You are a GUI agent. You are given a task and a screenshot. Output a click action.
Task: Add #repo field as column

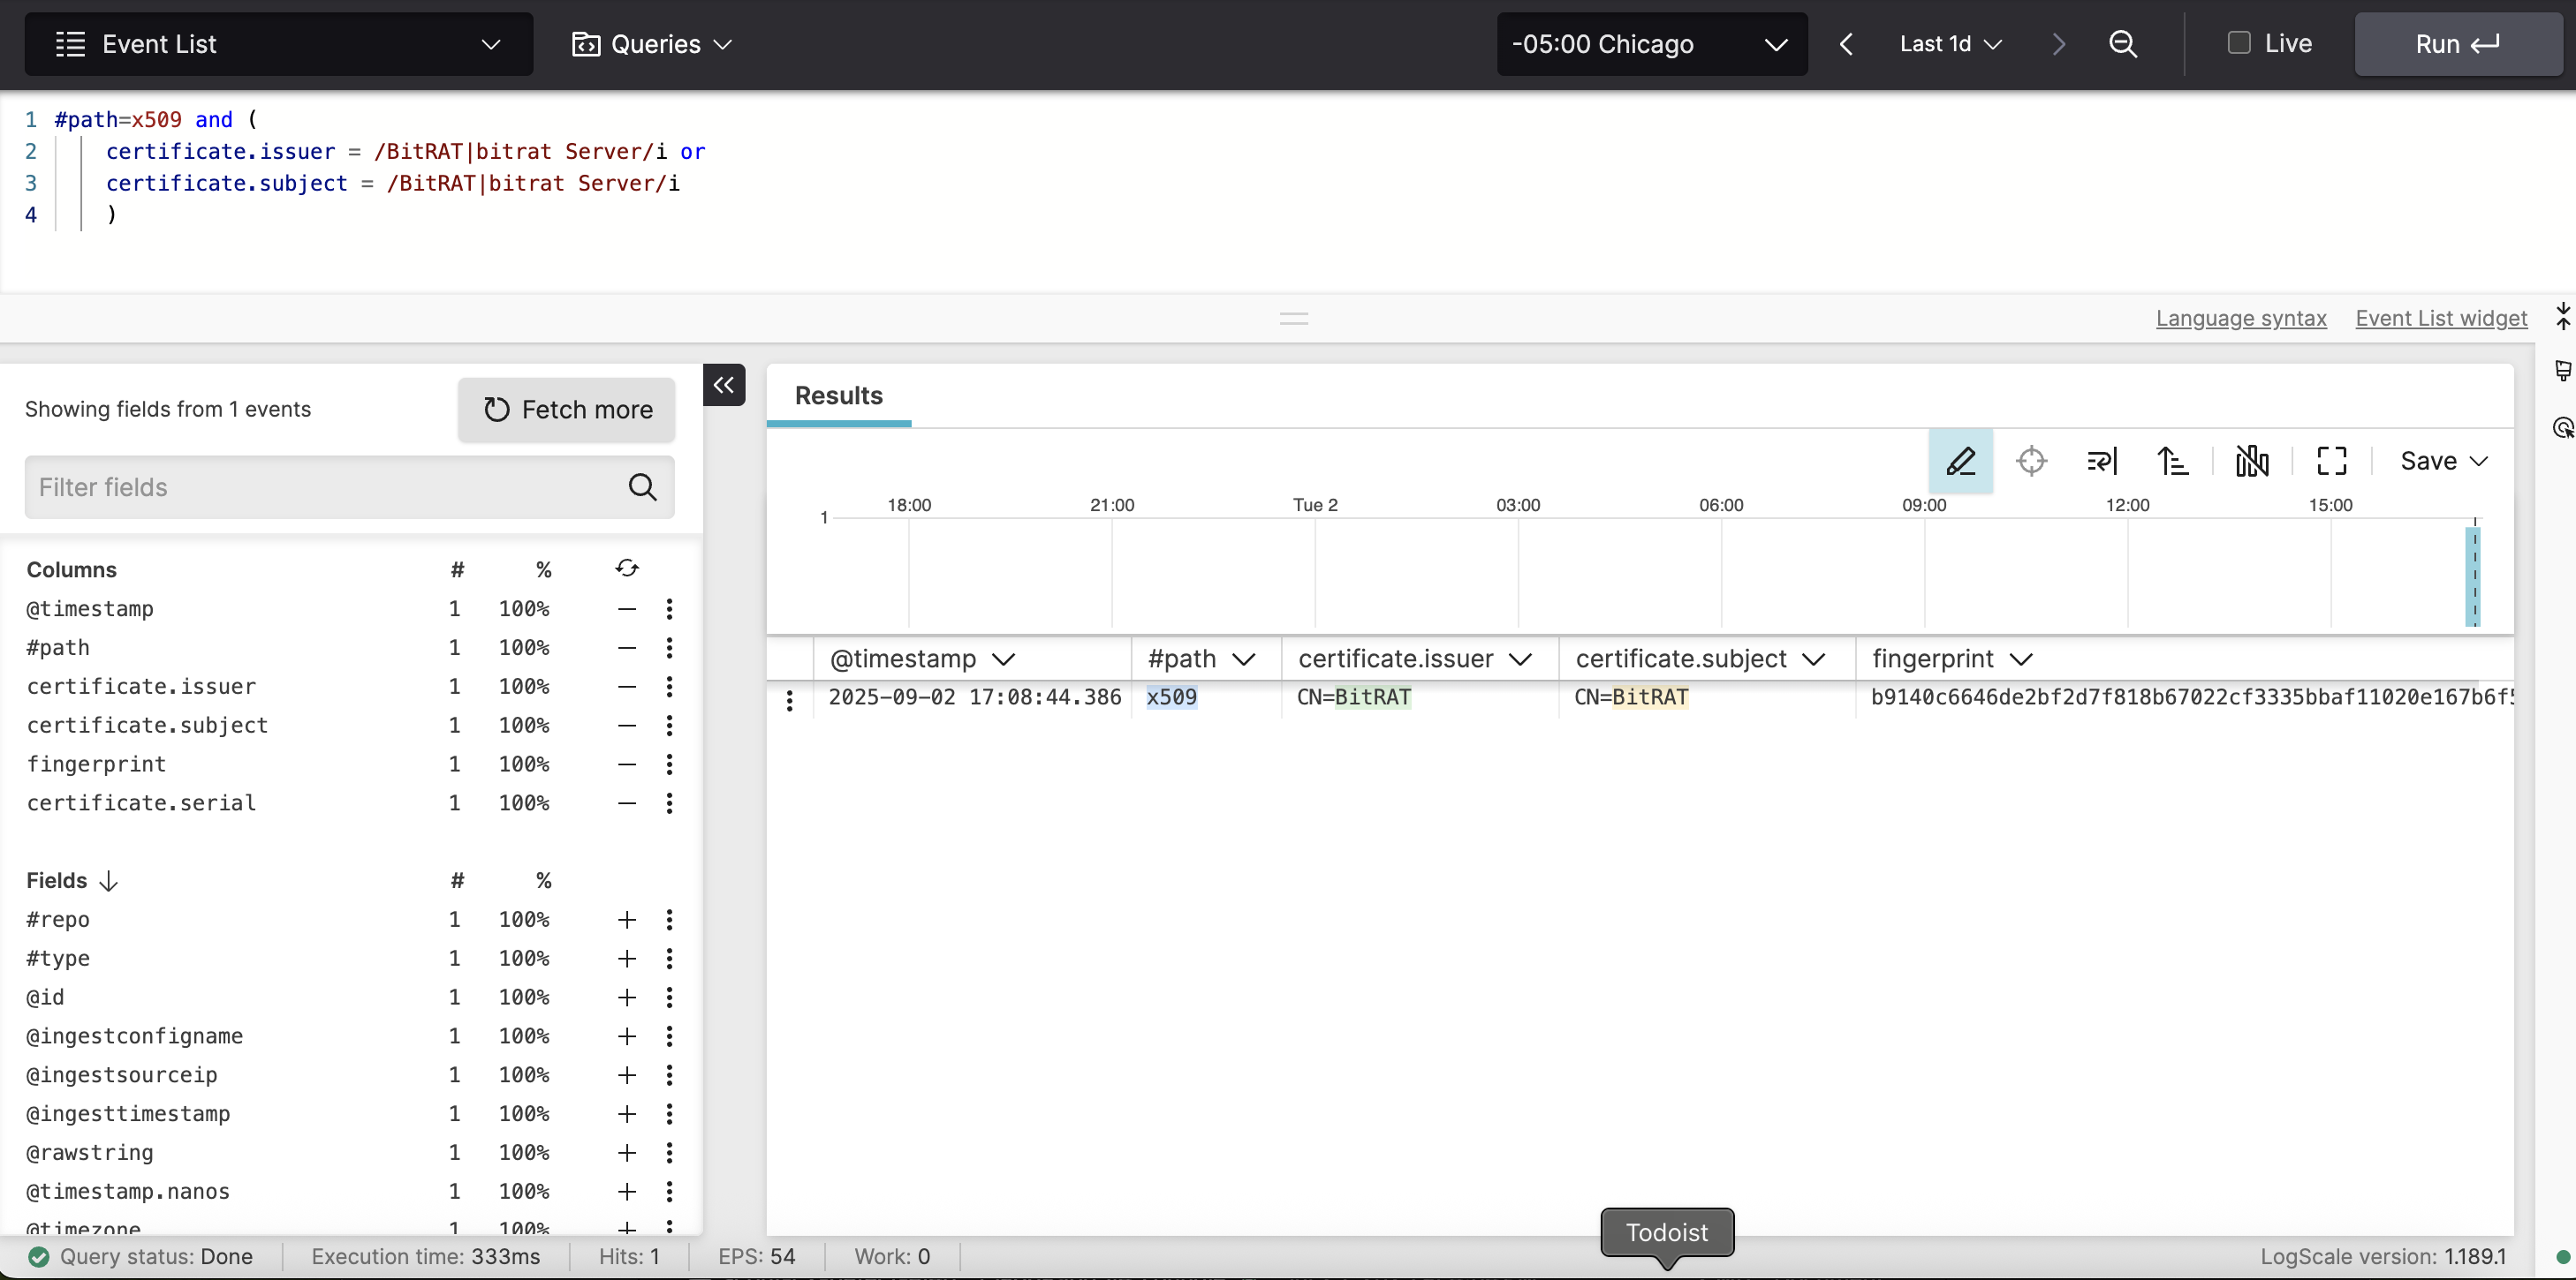click(627, 919)
